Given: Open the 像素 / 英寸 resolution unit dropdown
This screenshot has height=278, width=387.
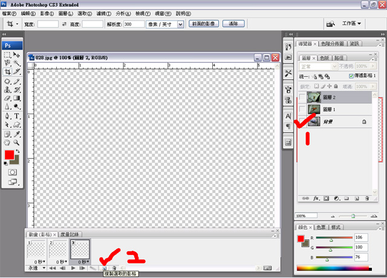Looking at the screenshot, I should tap(166, 24).
